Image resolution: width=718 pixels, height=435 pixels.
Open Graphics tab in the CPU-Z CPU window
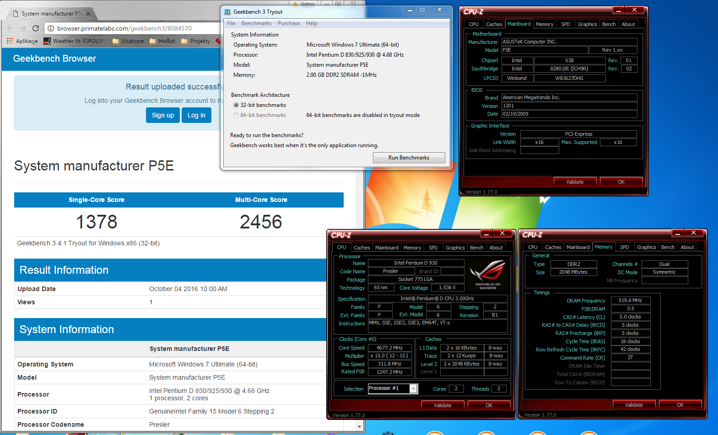tap(455, 248)
